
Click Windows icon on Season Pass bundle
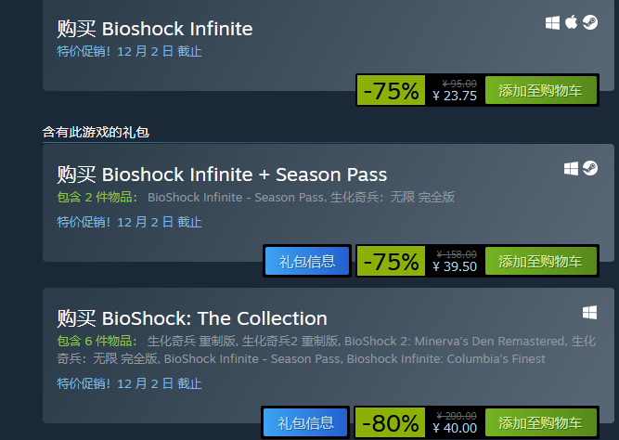click(x=571, y=169)
